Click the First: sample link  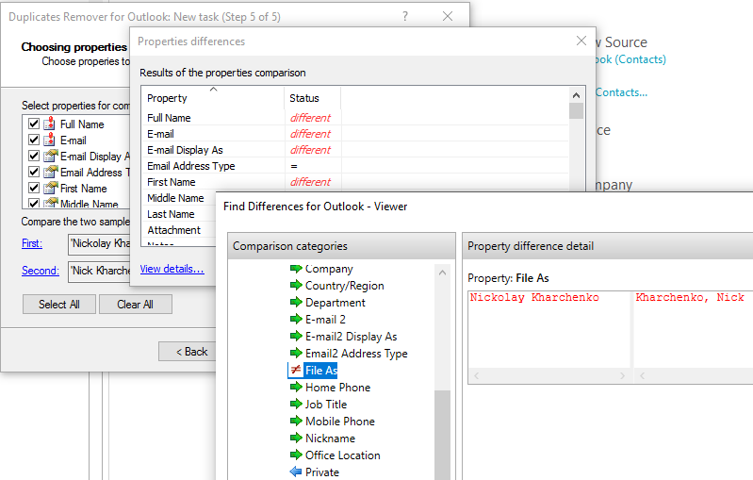pos(32,243)
